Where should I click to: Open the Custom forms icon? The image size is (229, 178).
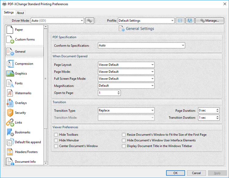(10, 40)
